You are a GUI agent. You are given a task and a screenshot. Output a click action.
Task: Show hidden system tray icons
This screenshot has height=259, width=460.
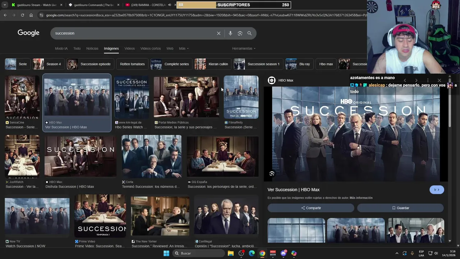click(x=397, y=253)
